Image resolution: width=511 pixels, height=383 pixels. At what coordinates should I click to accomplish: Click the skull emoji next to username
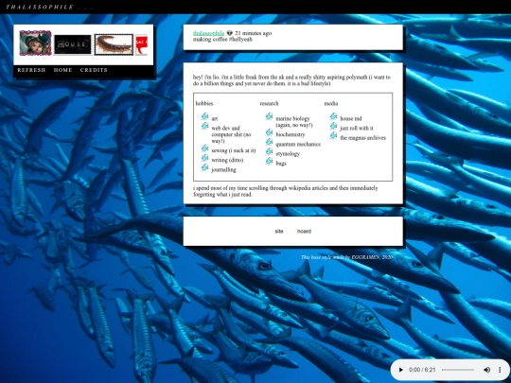tap(229, 33)
